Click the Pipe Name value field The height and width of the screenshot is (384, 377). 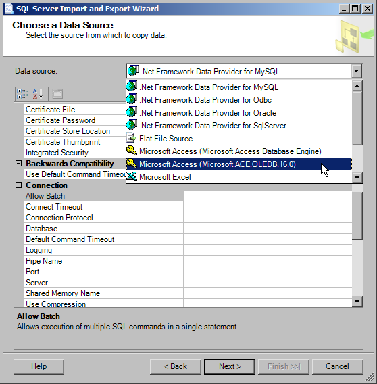click(x=268, y=261)
